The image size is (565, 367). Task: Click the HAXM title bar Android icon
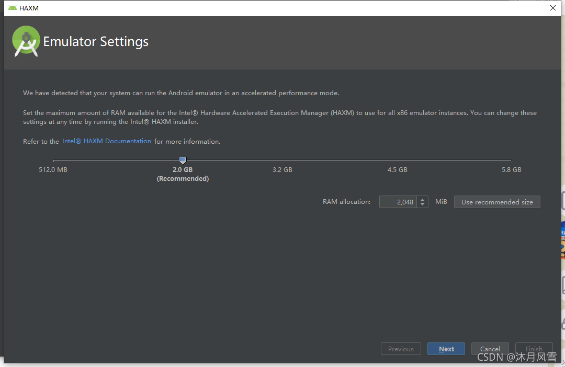click(12, 8)
